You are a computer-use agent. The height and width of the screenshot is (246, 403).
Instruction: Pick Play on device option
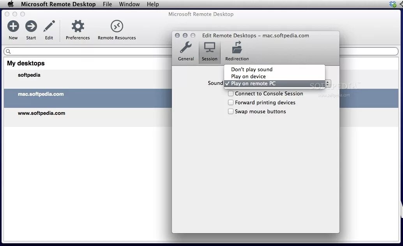(274, 77)
